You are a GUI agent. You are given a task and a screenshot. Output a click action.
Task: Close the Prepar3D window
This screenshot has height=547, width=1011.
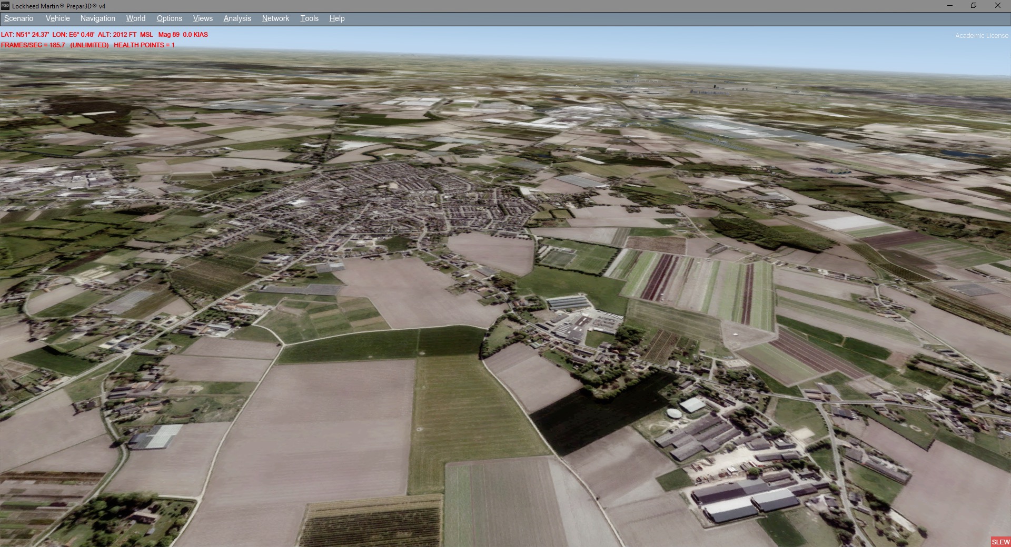[x=998, y=6]
